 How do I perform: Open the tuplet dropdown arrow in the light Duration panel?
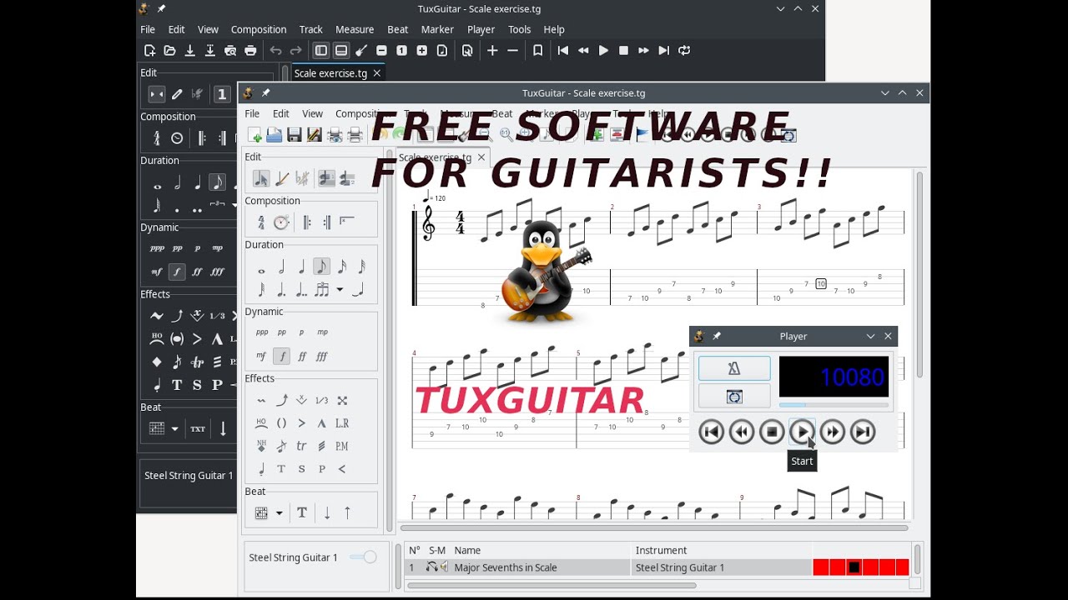tap(340, 290)
